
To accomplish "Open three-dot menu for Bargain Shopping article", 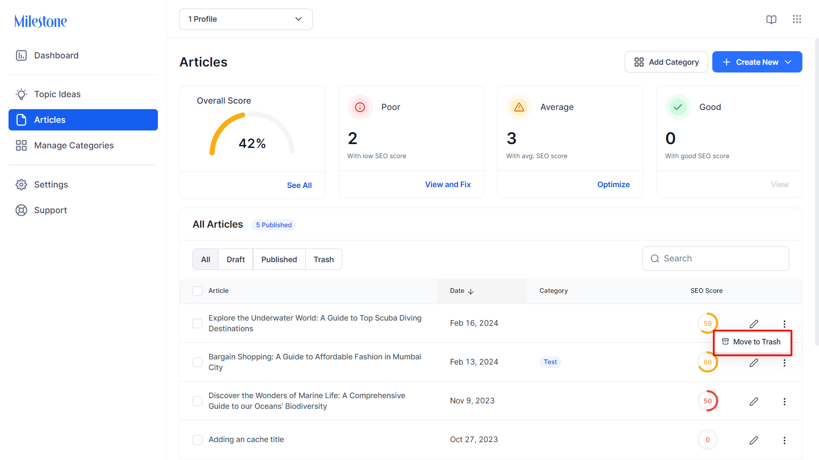I will point(784,363).
